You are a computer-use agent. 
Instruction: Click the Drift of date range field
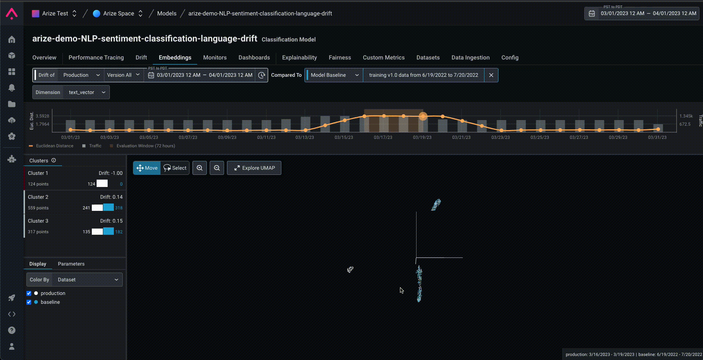(x=200, y=75)
